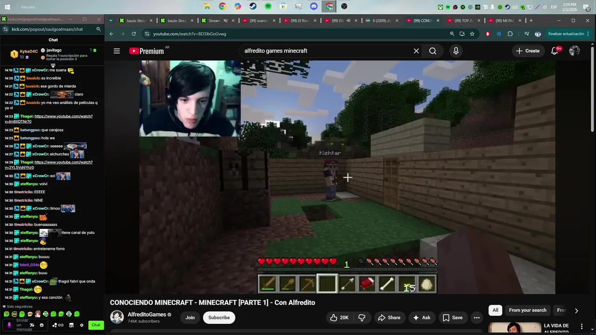Open Discord from the taskbar
The width and height of the screenshot is (596, 335).
tap(314, 7)
